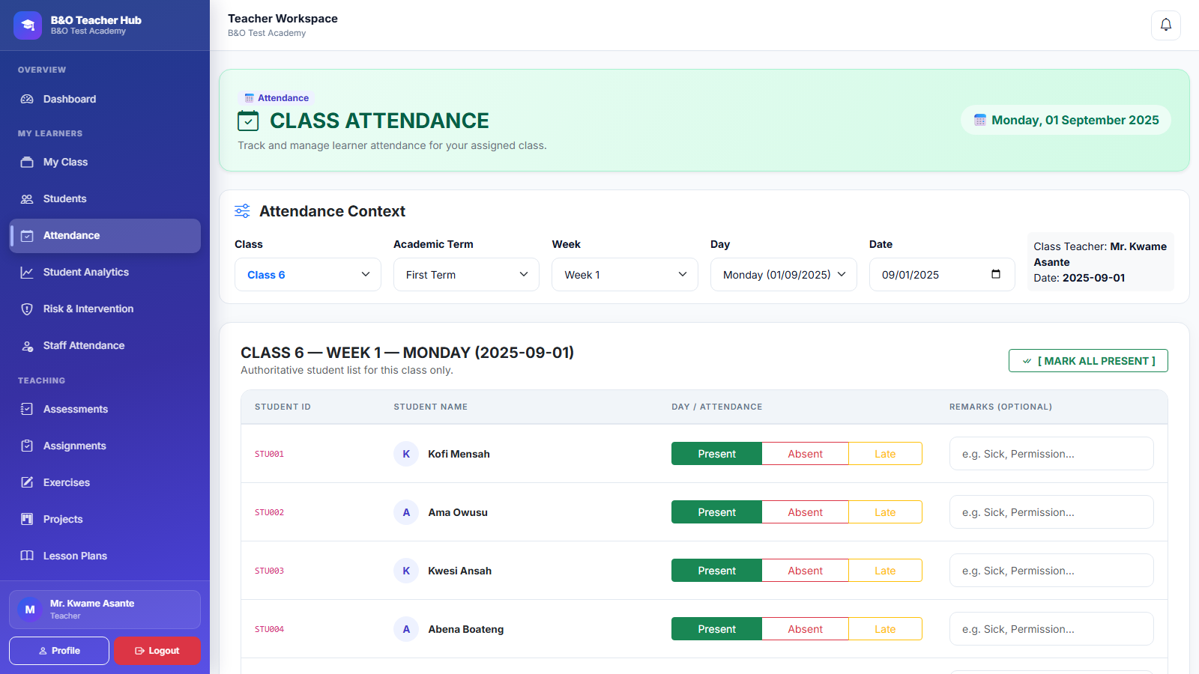Click the Student Analytics chart icon
The width and height of the screenshot is (1199, 674).
(27, 272)
